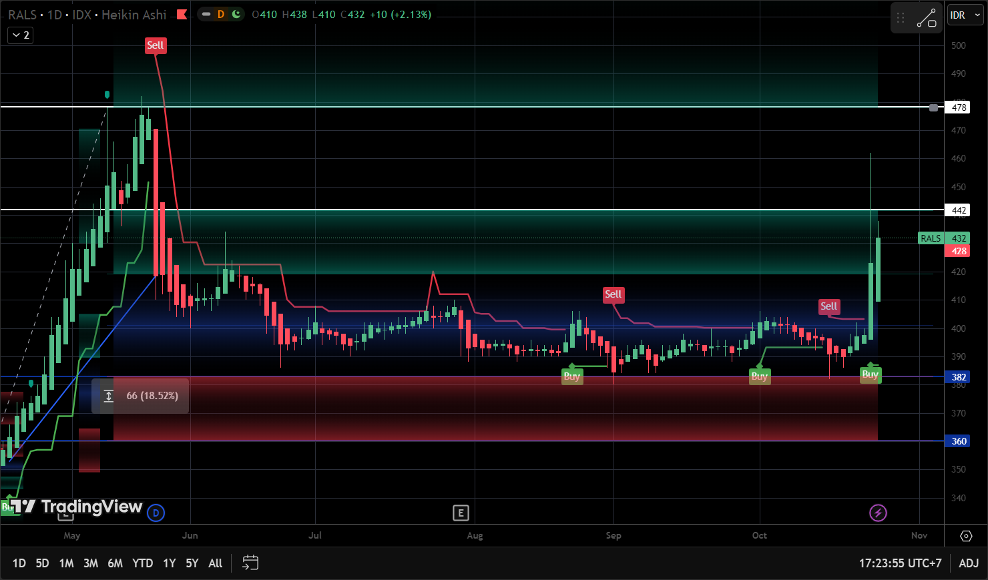This screenshot has height=580, width=988.
Task: Click the red flag next to symbol
Action: click(182, 15)
